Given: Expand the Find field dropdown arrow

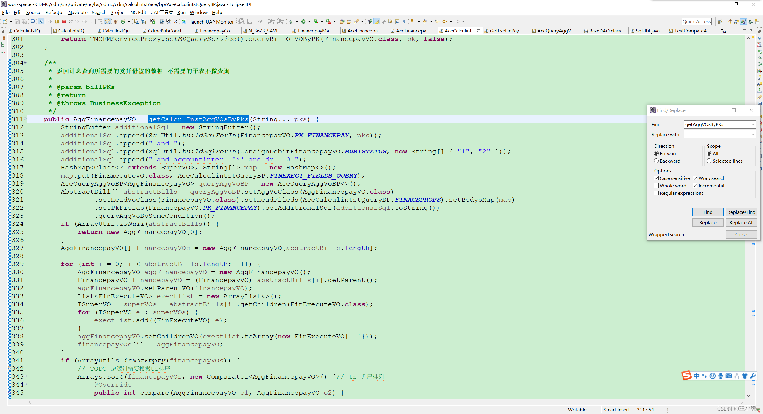Looking at the screenshot, I should click(x=752, y=124).
